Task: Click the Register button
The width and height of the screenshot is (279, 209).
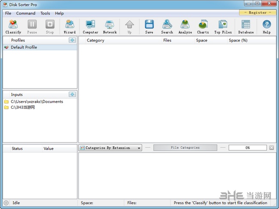Action: pos(258,12)
